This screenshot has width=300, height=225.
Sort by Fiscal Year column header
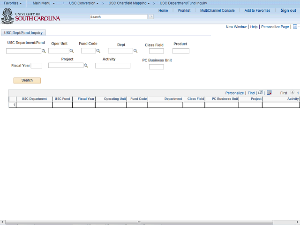pos(86,99)
